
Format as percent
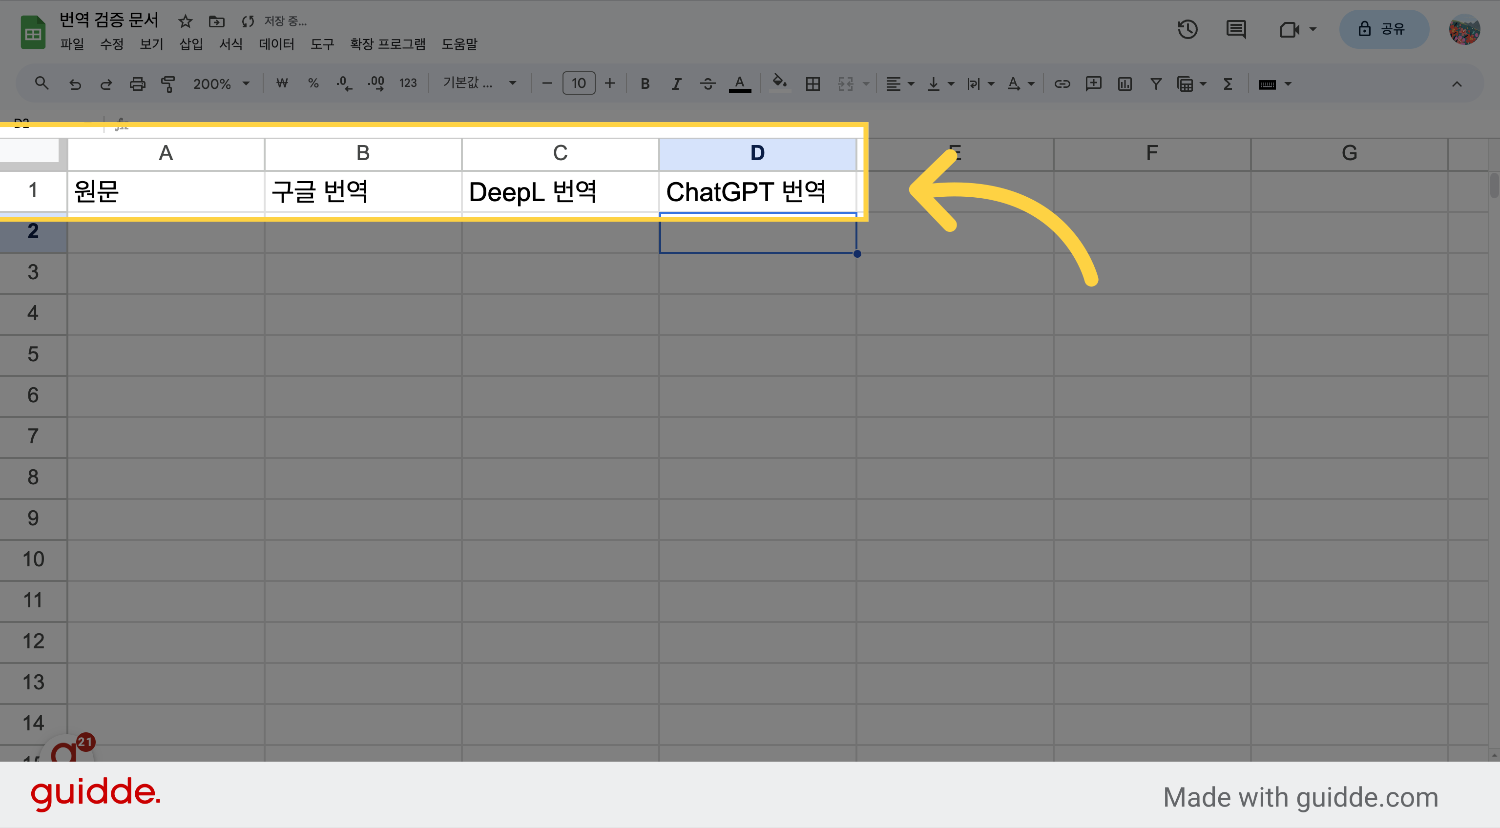tap(313, 83)
